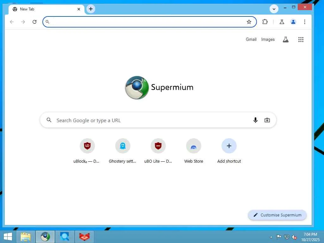The width and height of the screenshot is (324, 243).
Task: Open the Images link
Action: click(x=268, y=39)
